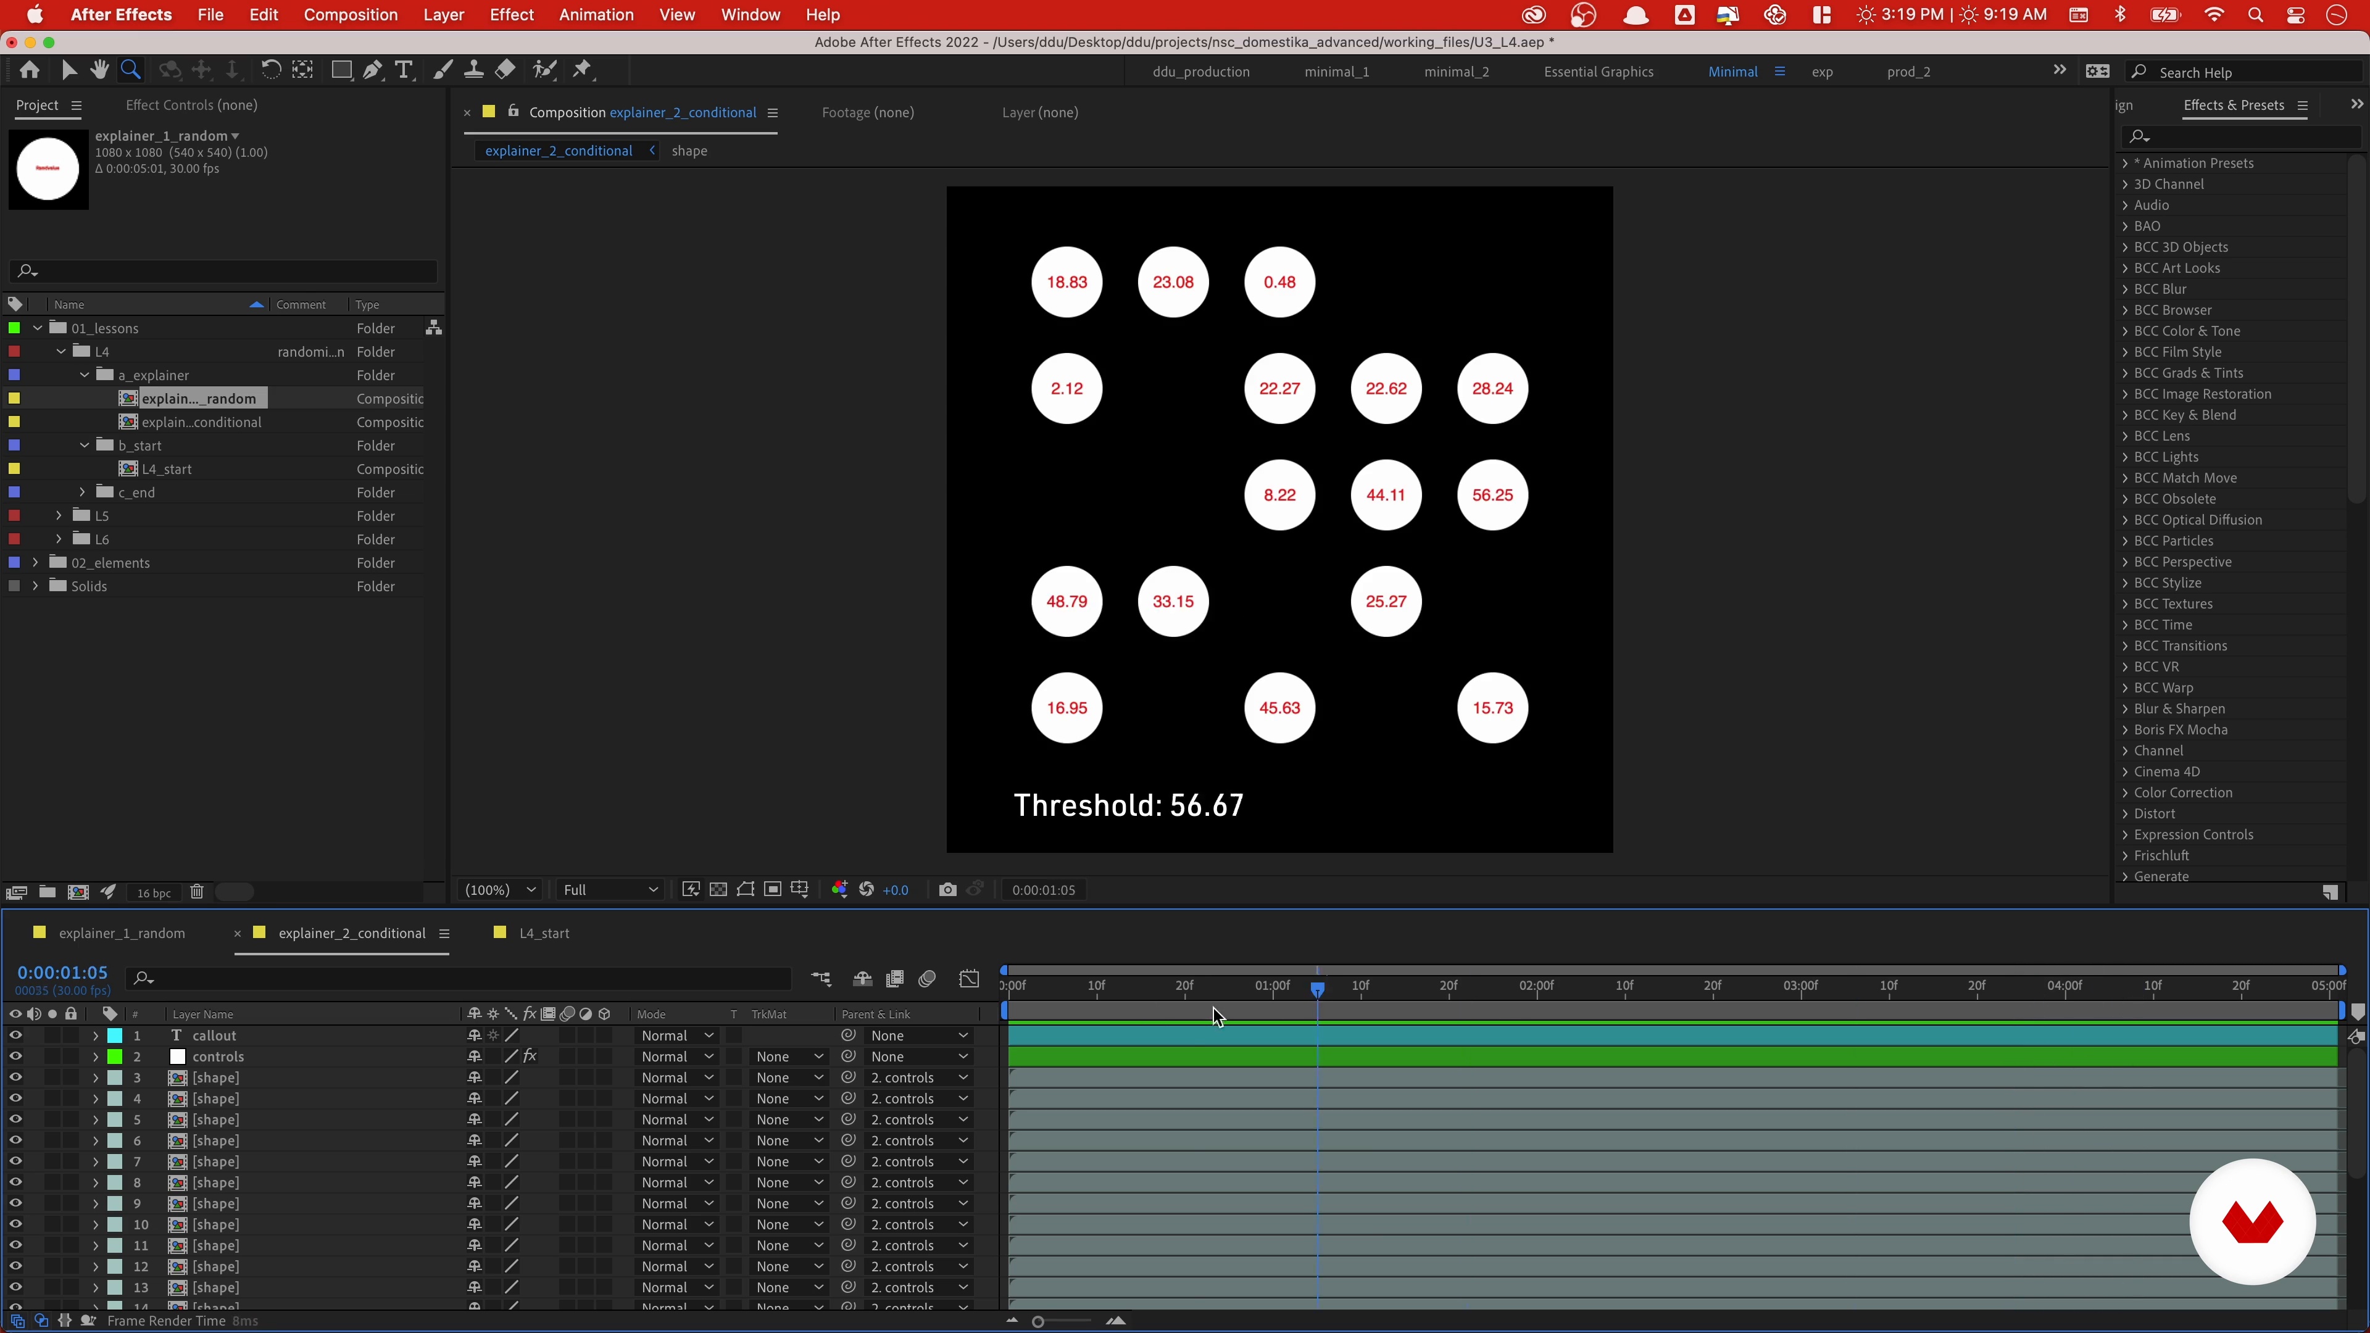
Task: Hide the controls layer with eye icon
Action: [15, 1057]
